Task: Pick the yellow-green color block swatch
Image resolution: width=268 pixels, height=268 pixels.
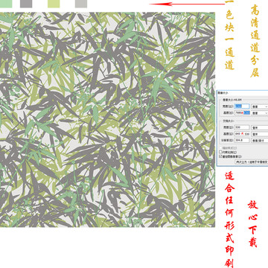Action: click(54, 4)
